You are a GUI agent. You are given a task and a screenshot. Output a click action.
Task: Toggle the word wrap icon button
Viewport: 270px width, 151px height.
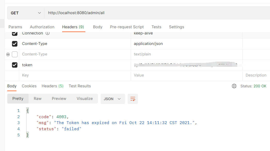click(x=133, y=99)
